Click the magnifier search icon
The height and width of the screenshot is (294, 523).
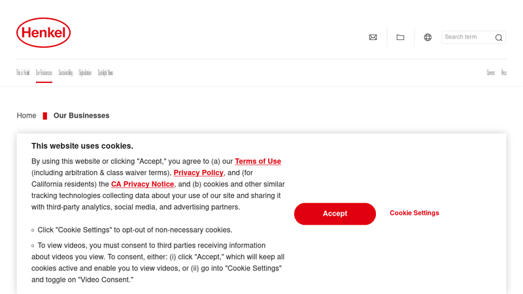coord(499,38)
